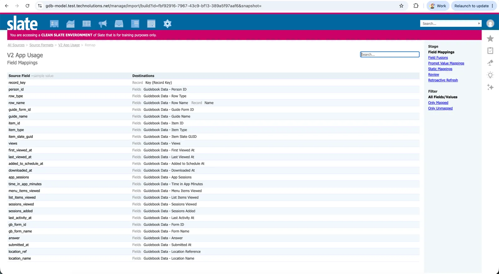
Task: Select Guidebook Data - Guide Name destination
Action: pos(167,116)
